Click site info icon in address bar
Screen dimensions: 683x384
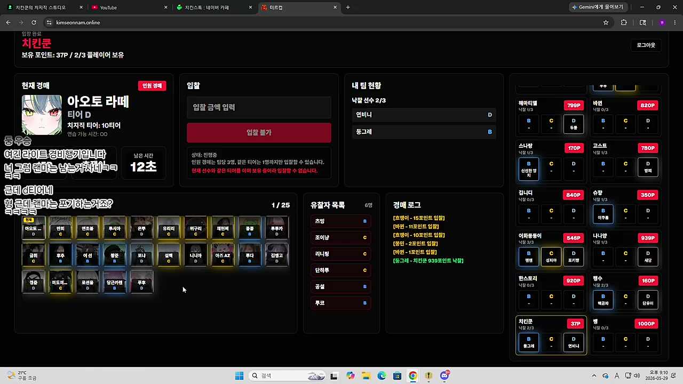(49, 22)
